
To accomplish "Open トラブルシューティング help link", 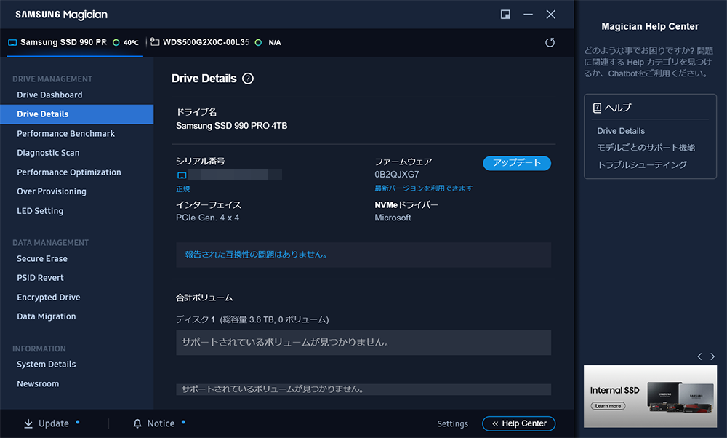I will tap(642, 164).
